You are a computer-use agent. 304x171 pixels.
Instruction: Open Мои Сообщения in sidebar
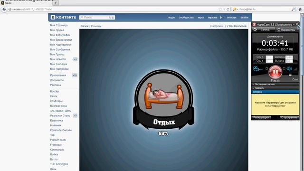60,49
